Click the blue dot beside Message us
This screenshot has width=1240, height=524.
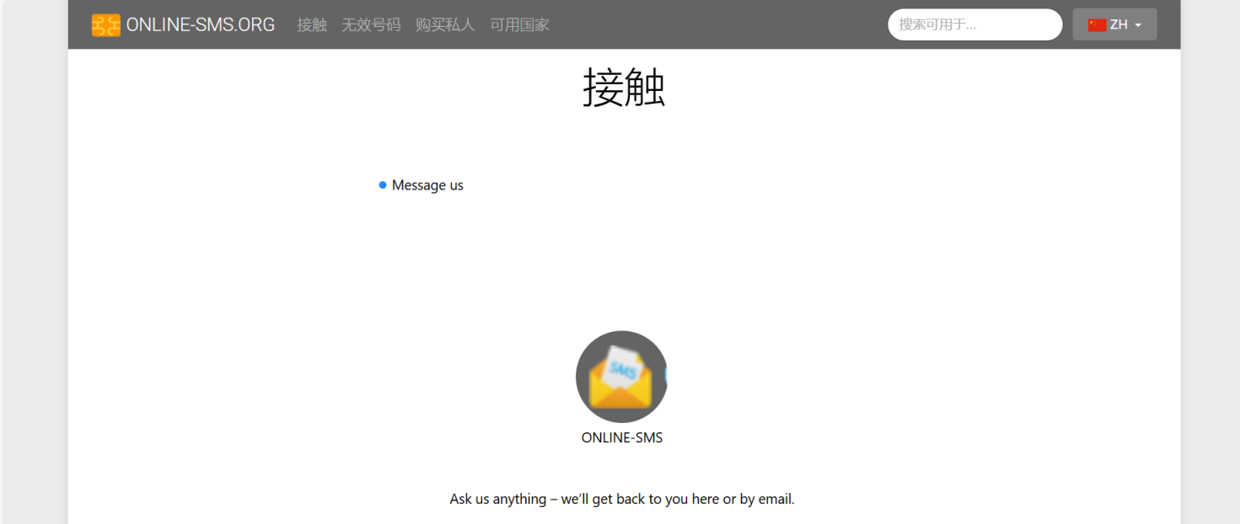(x=383, y=185)
